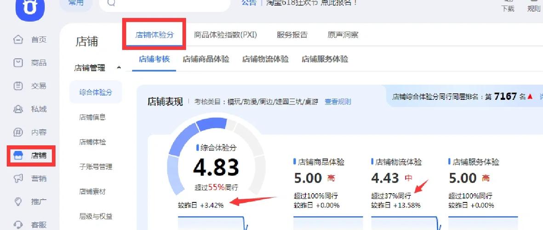The width and height of the screenshot is (543, 230).
Task: Click the 综合体验分 score 4.83
Action: click(x=216, y=167)
